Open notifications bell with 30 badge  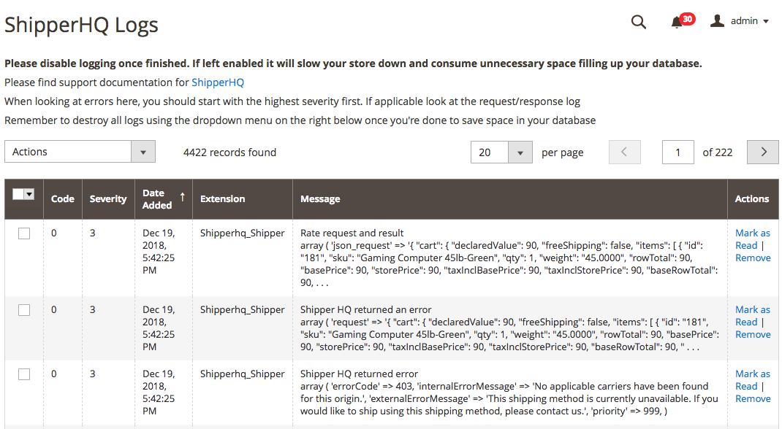tap(677, 23)
